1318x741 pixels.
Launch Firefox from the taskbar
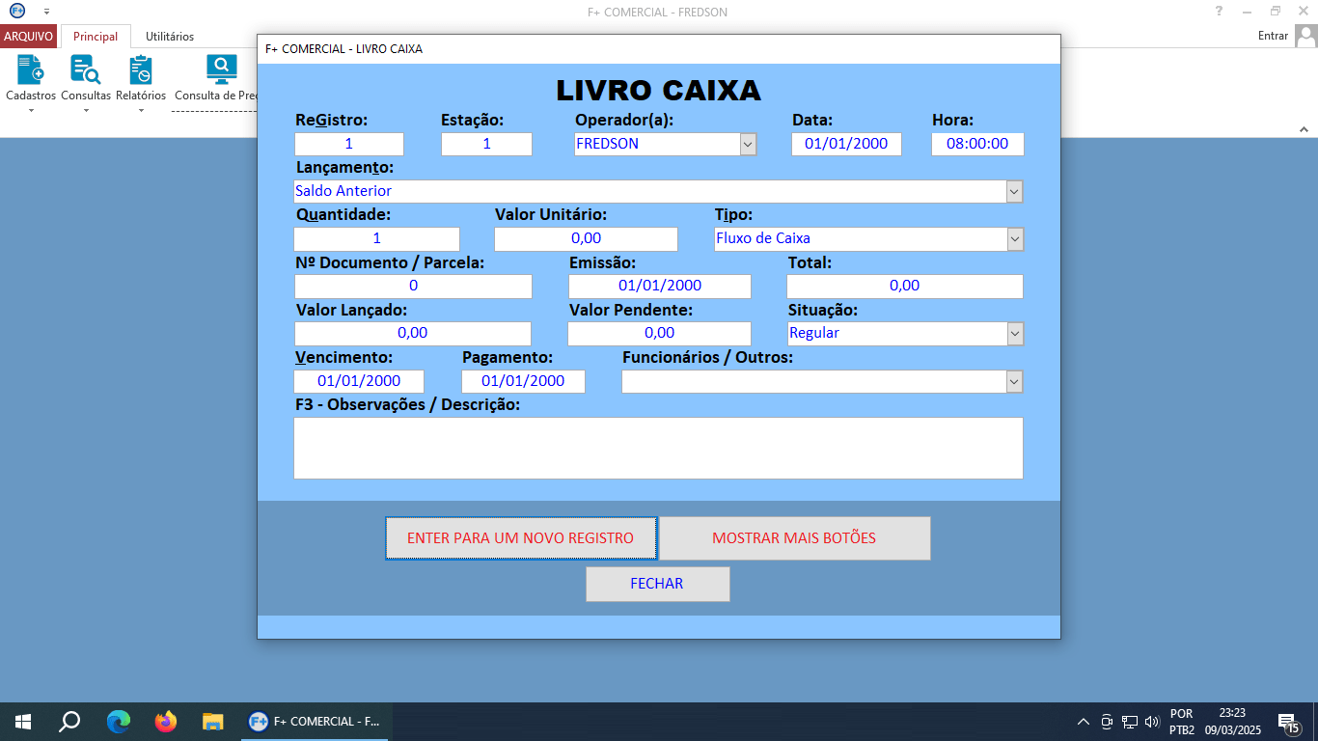coord(166,722)
